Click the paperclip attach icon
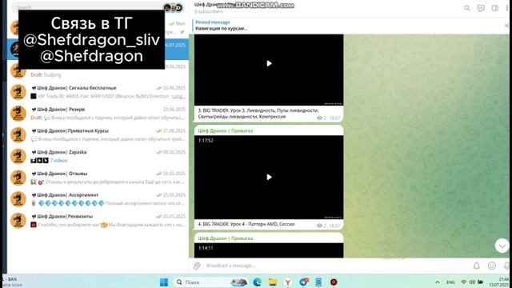 [x=197, y=266]
